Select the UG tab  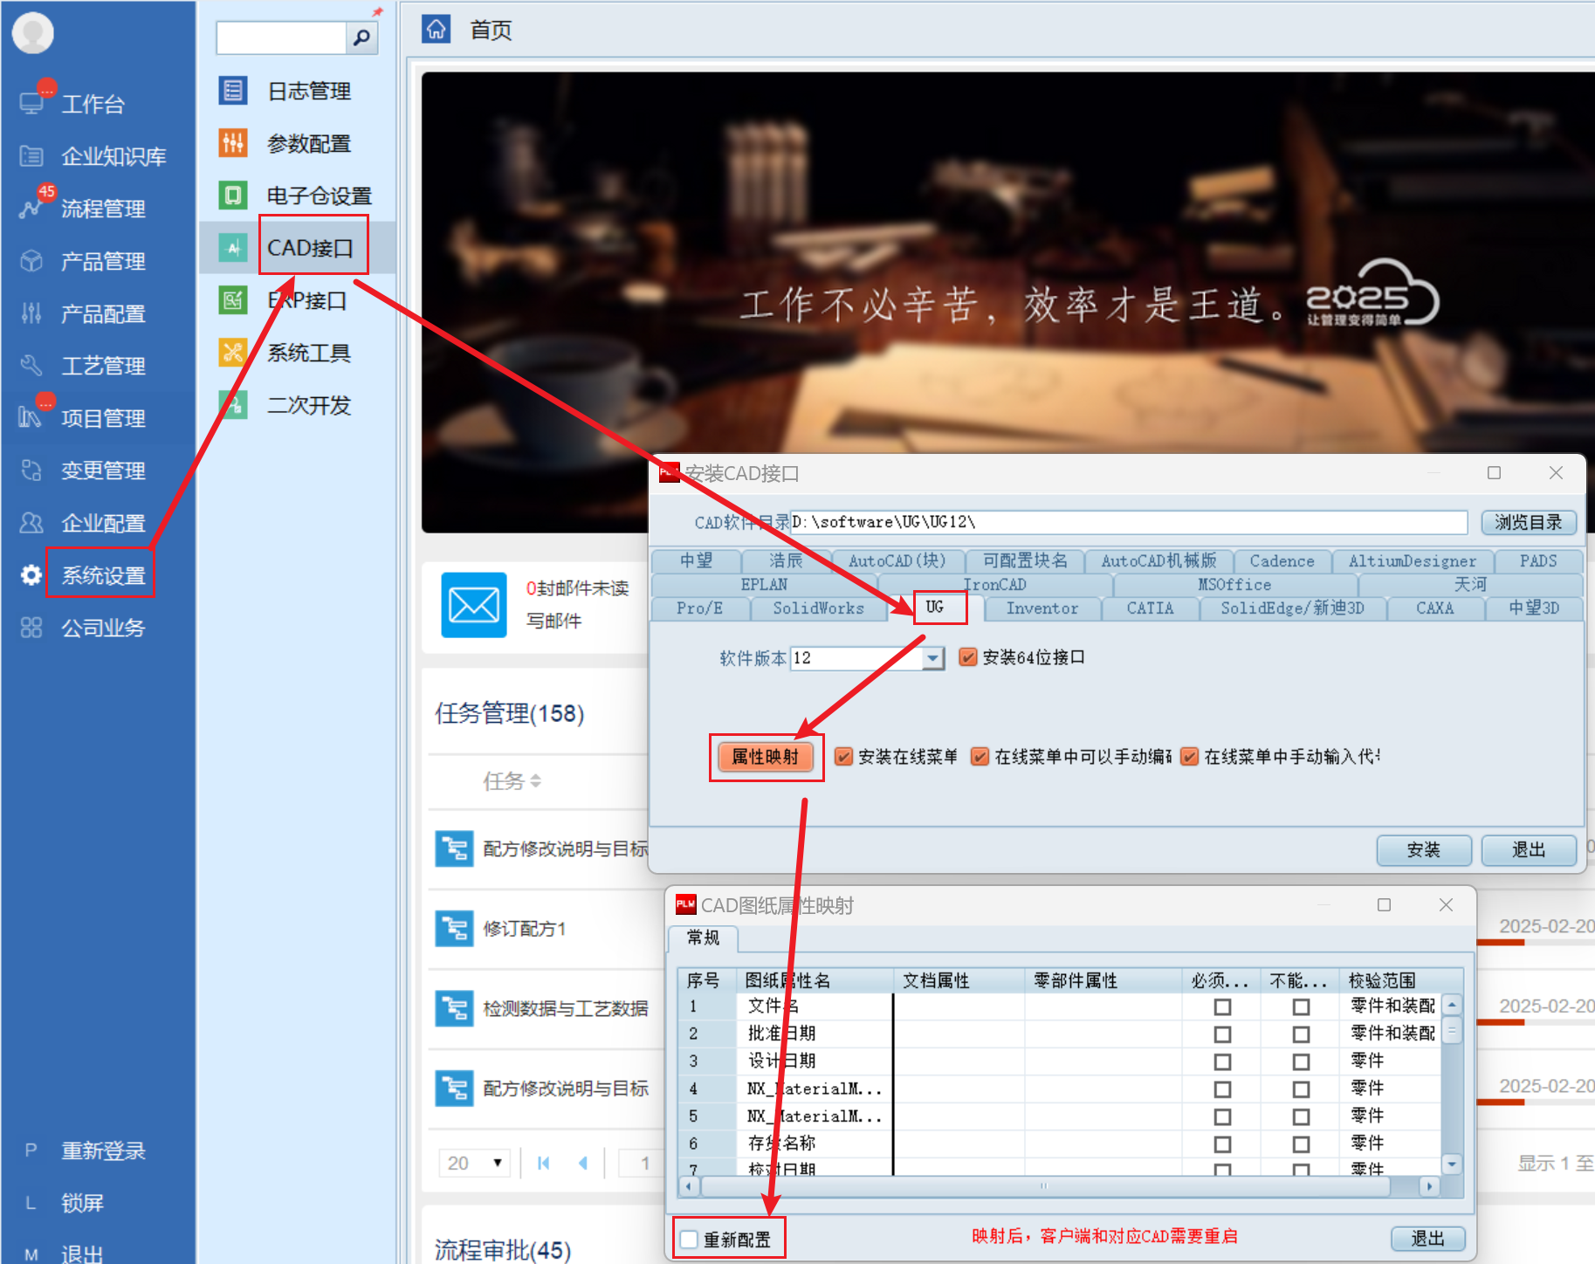click(935, 608)
